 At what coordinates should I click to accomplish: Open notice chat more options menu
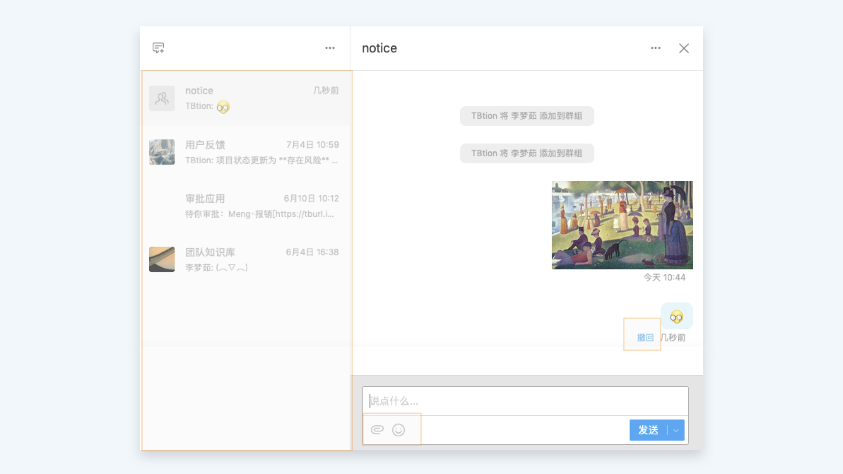[656, 48]
